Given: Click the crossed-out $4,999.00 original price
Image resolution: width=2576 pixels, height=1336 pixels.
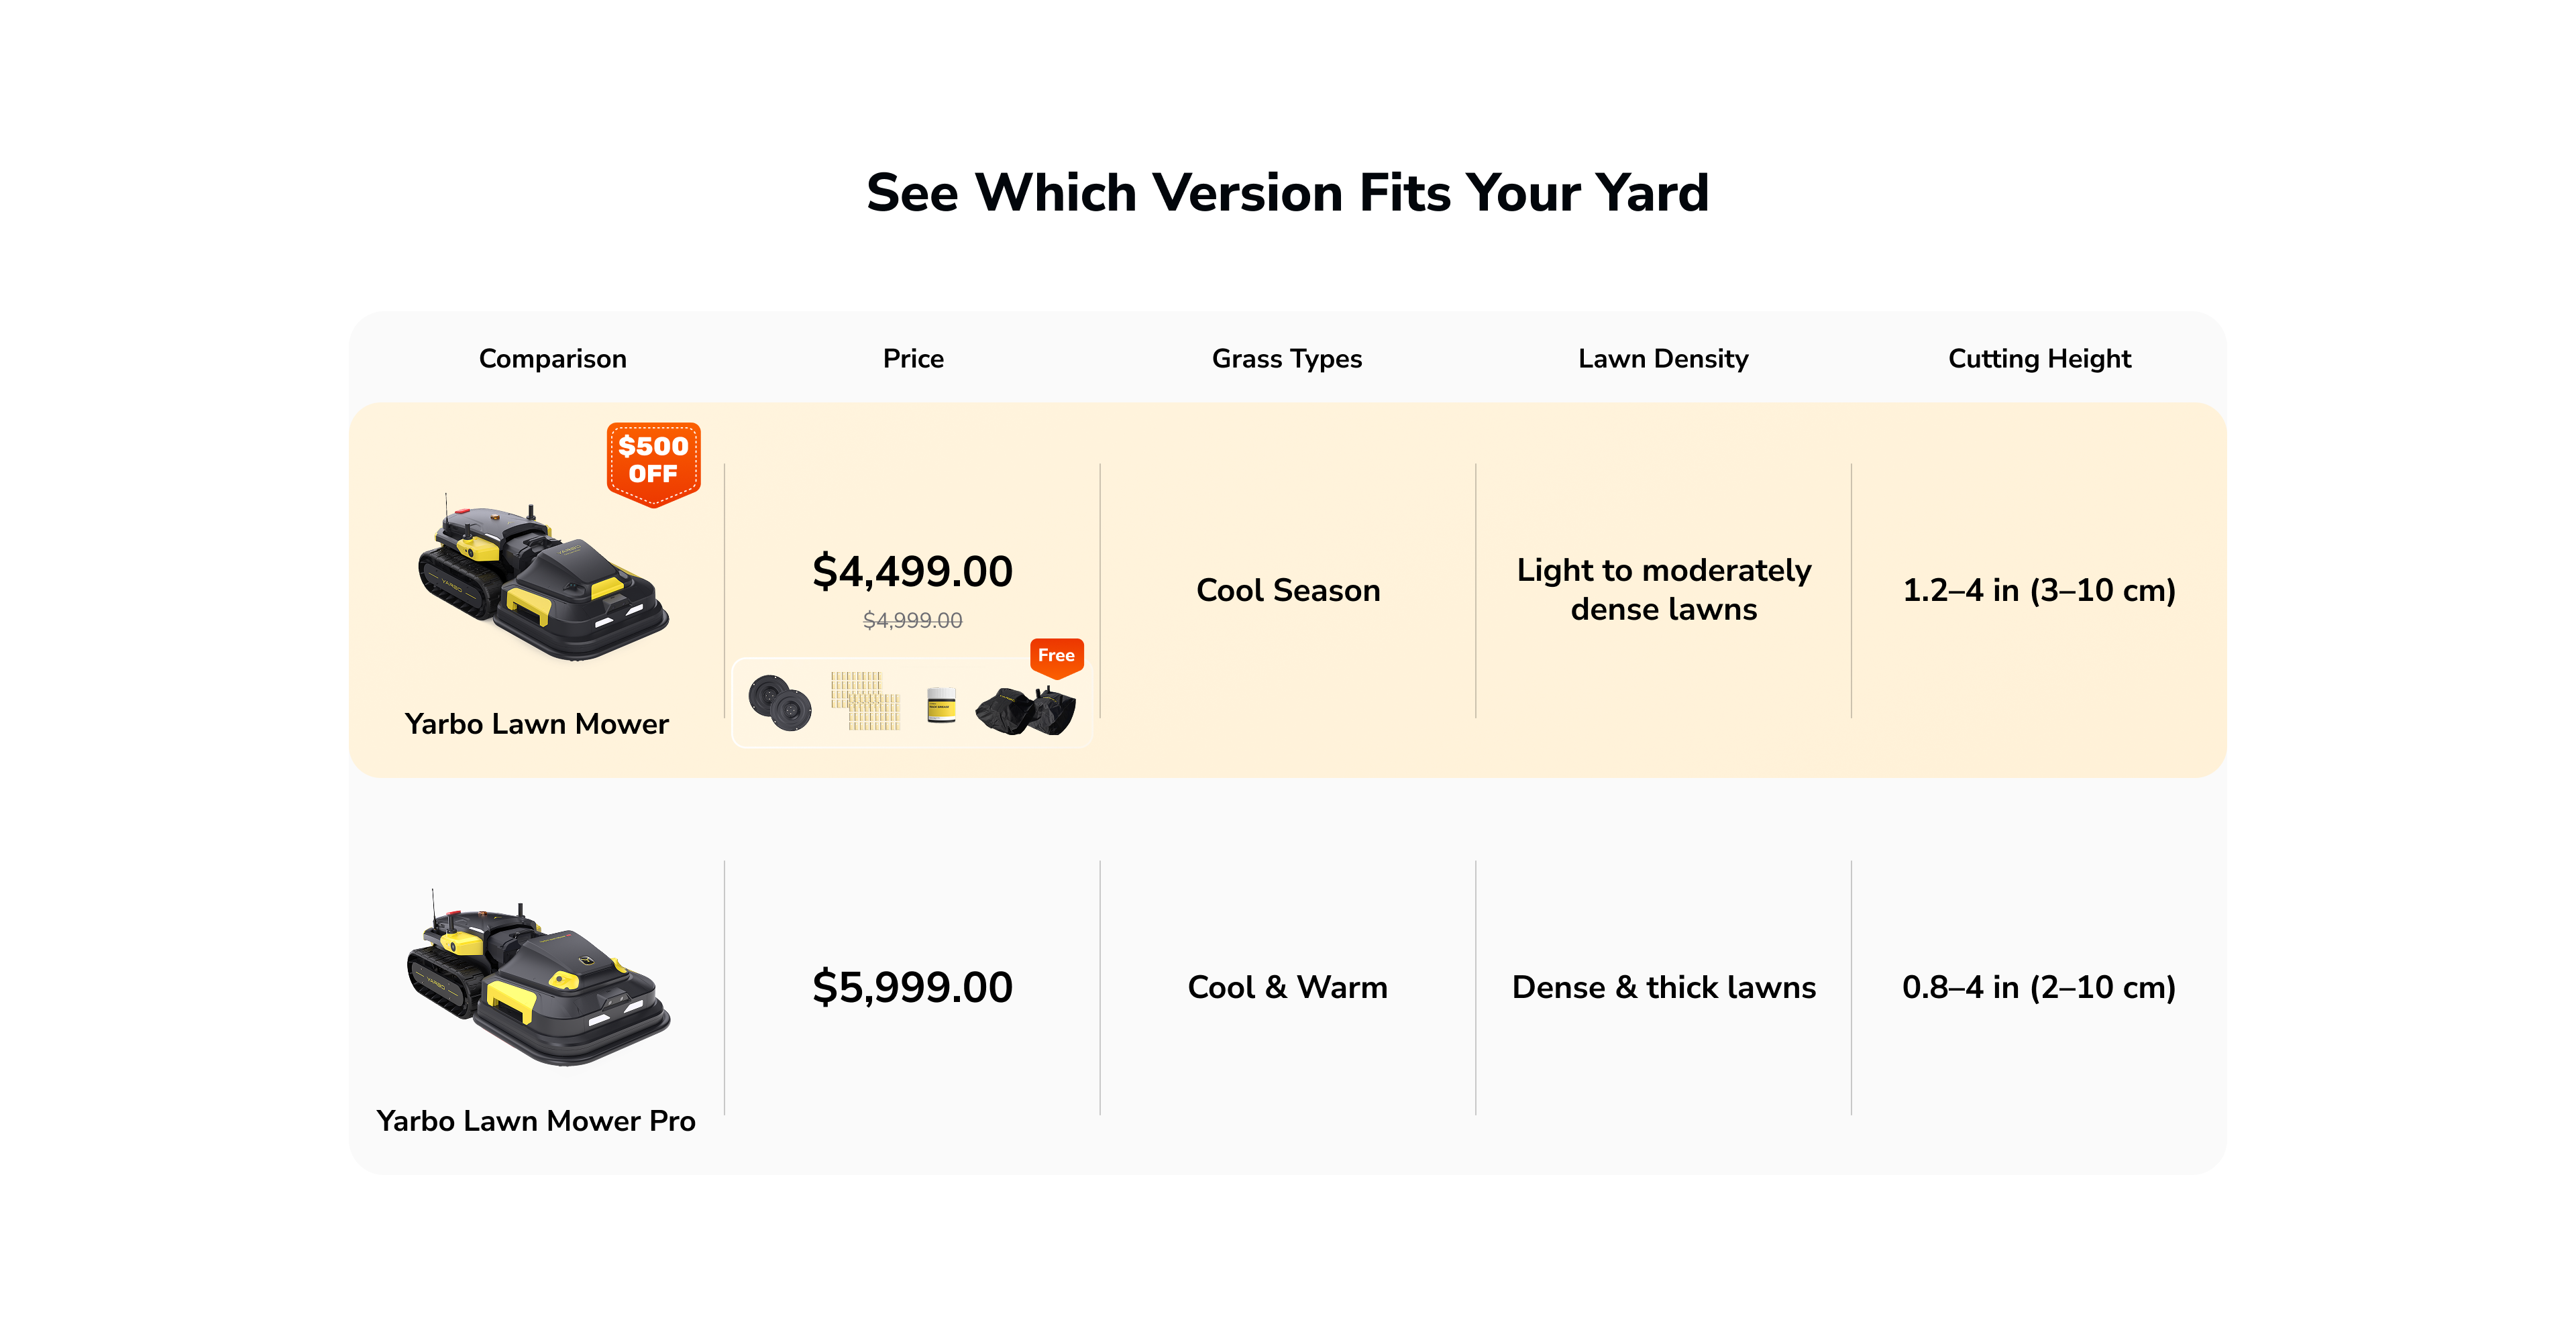Looking at the screenshot, I should click(912, 621).
